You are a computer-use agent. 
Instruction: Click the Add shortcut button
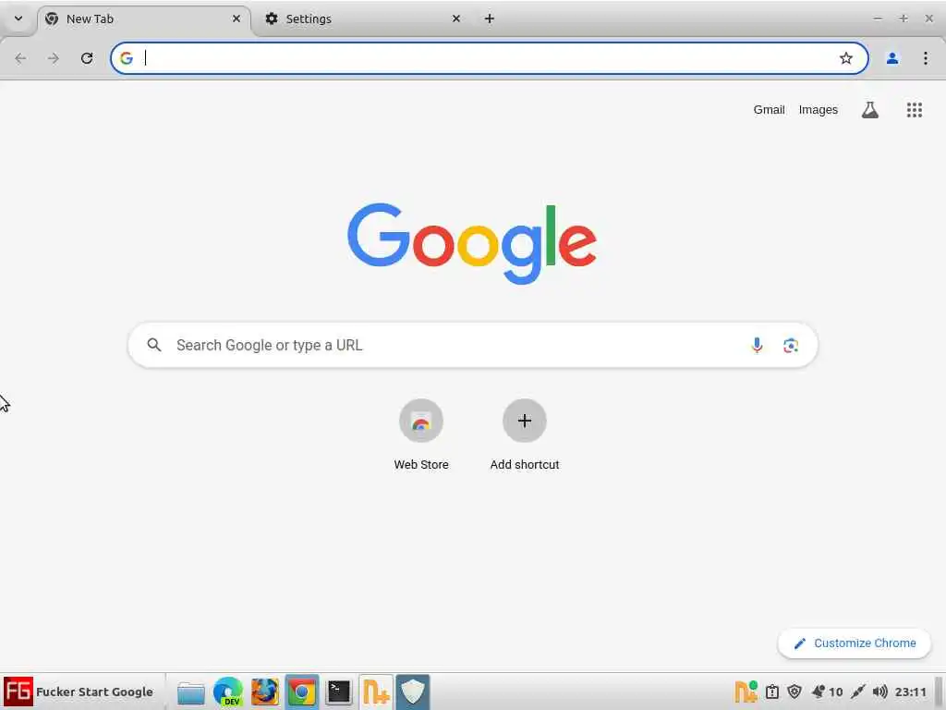(x=525, y=435)
